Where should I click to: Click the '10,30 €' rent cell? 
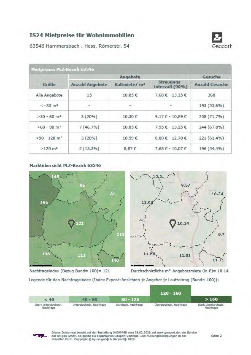[130, 117]
